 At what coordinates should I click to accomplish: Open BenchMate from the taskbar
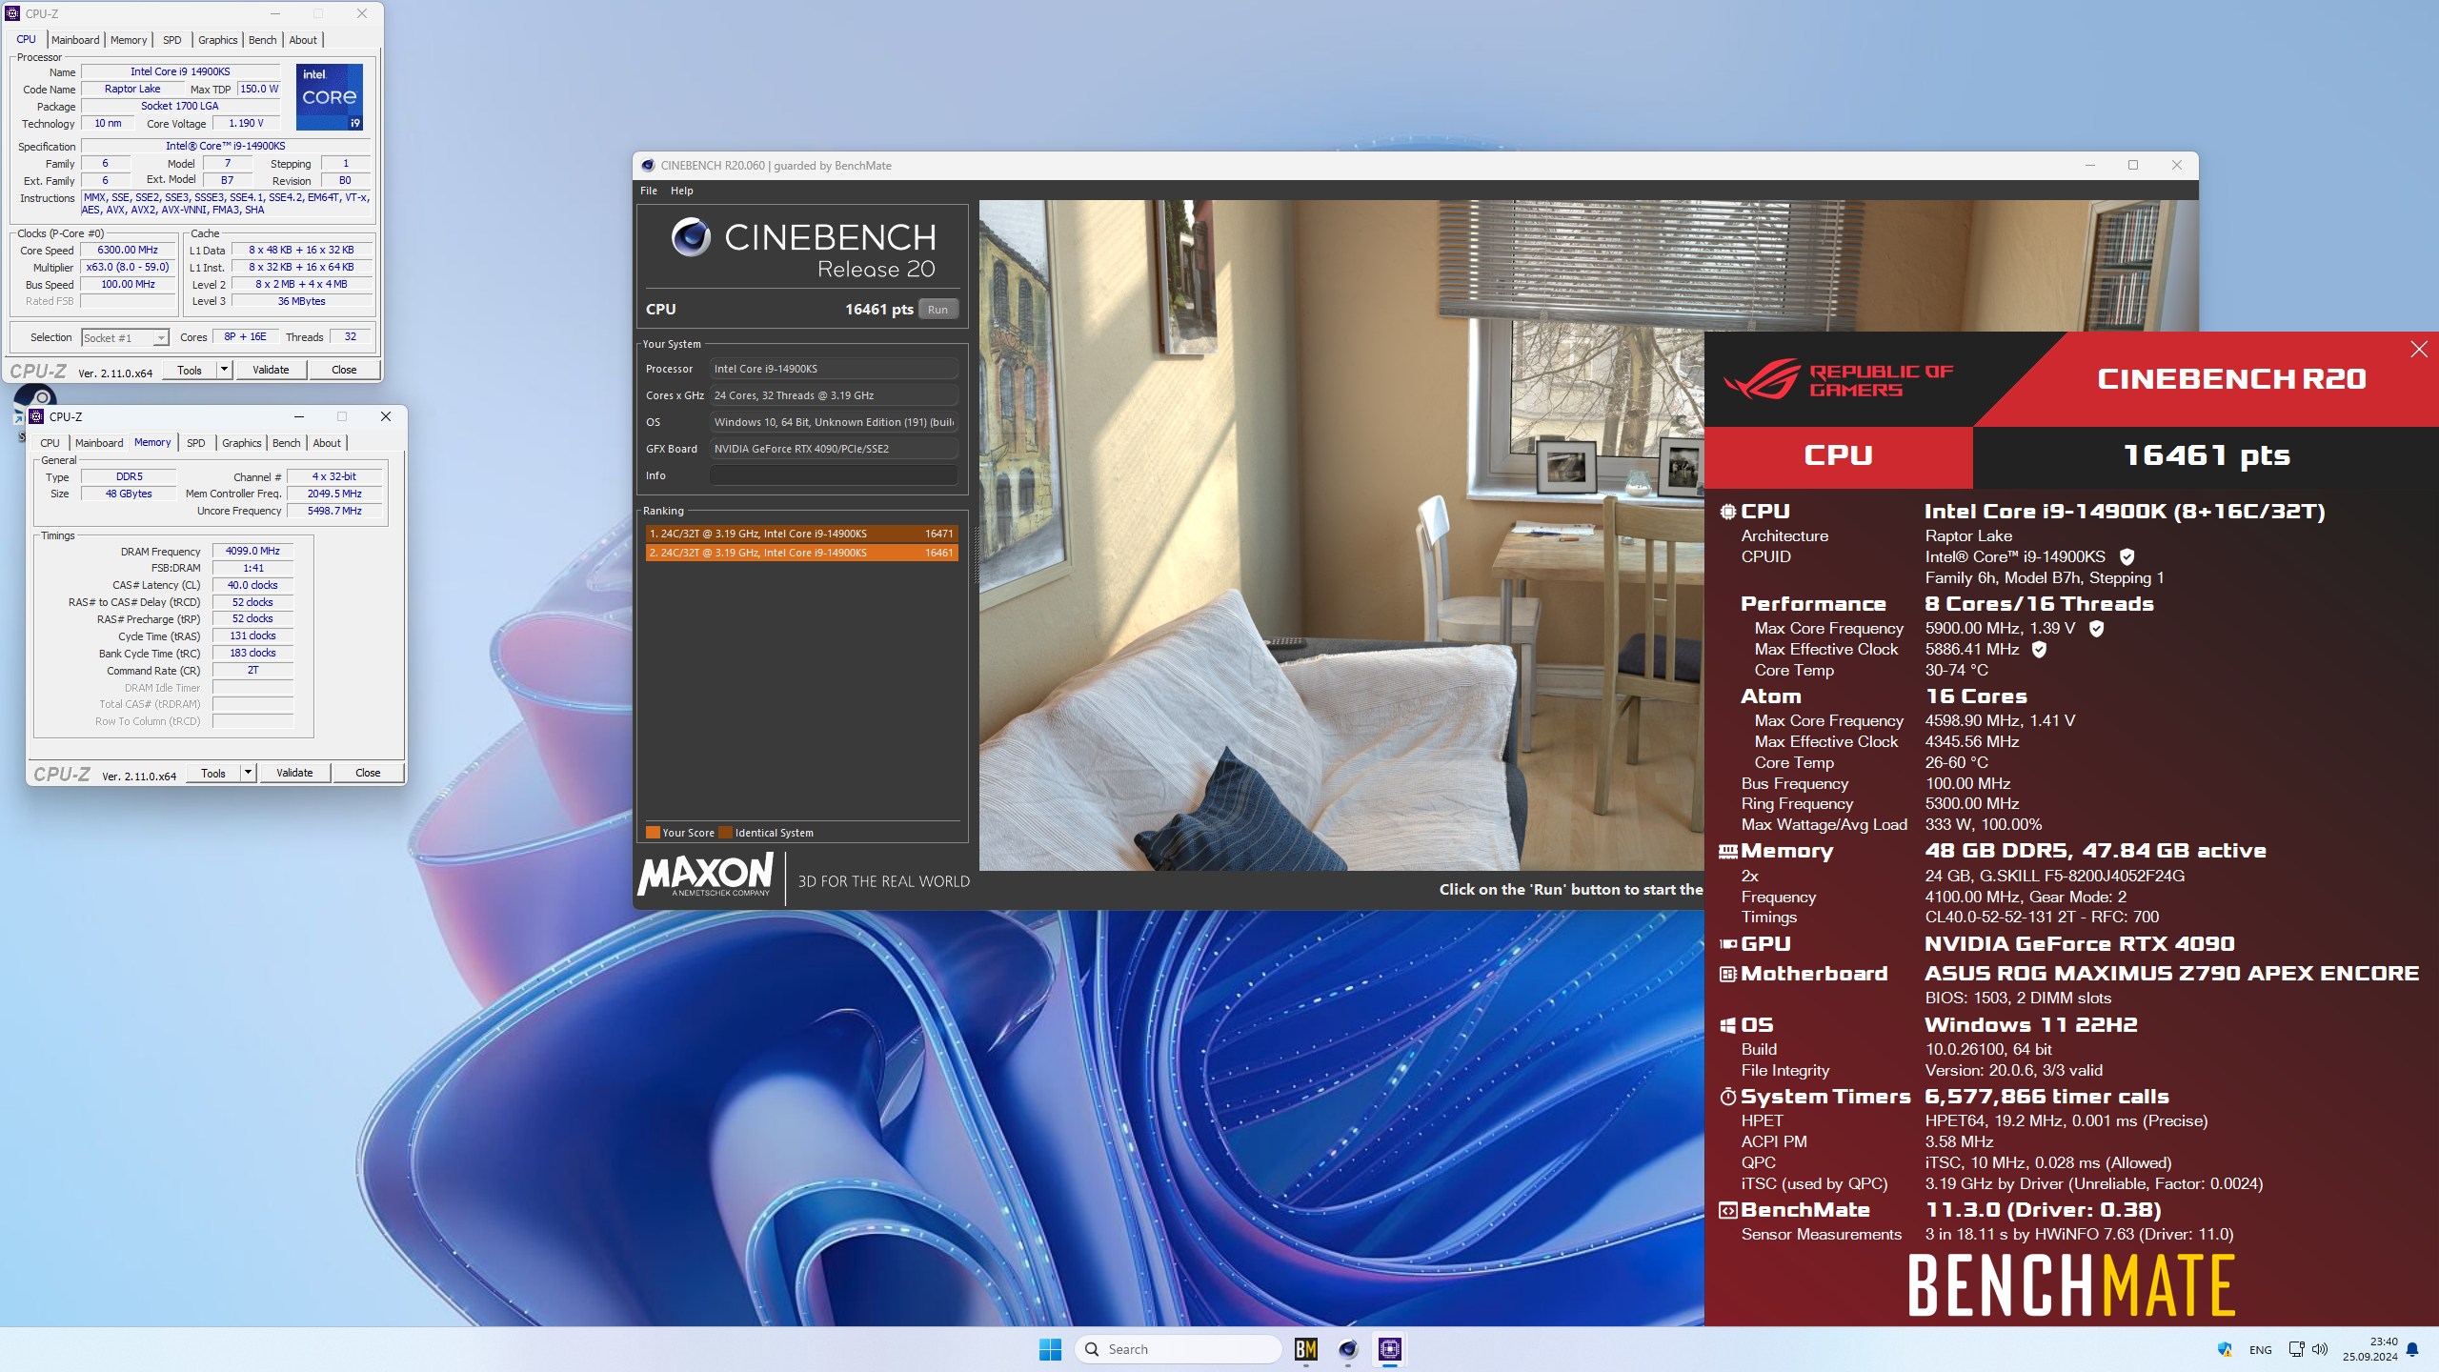pos(1305,1349)
